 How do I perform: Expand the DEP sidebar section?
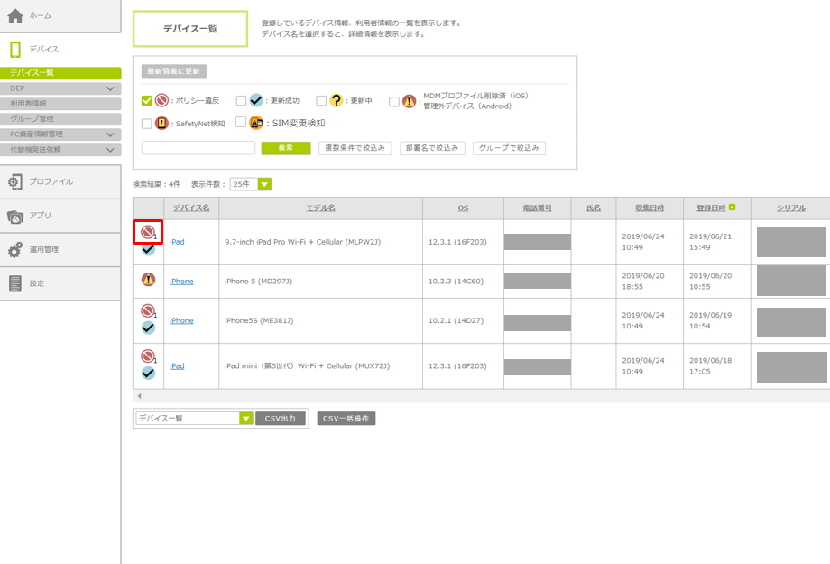point(110,88)
